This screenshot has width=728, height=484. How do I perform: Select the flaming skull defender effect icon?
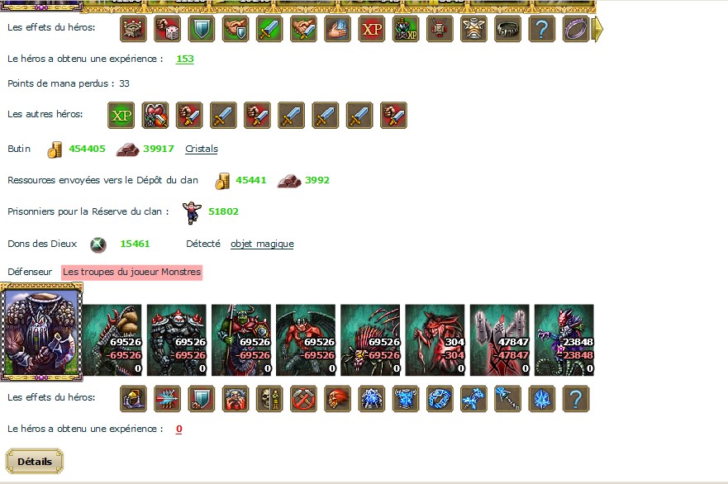[337, 399]
